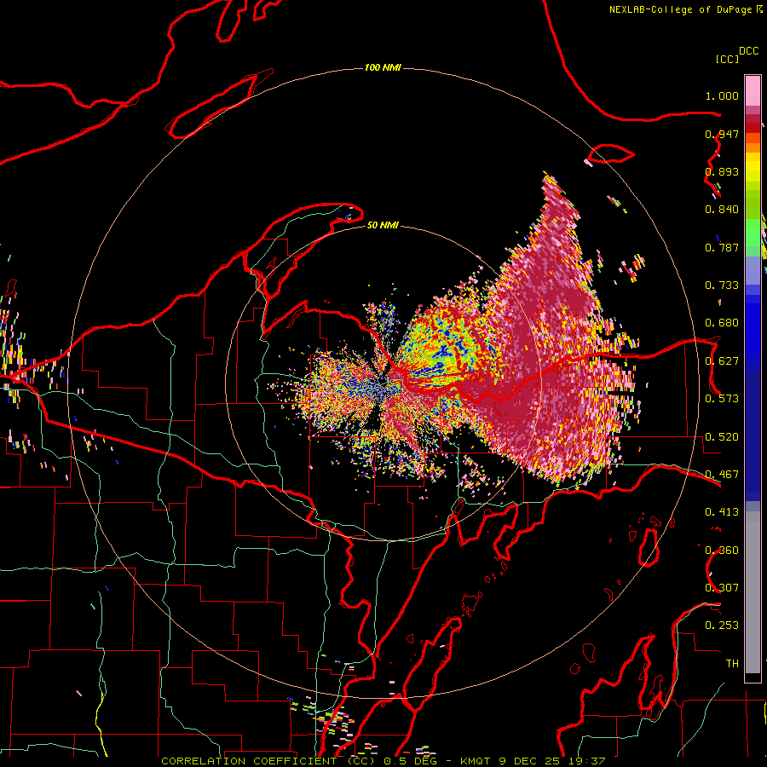
Task: Click the light pink swatch atop the color bar
Action: click(753, 91)
